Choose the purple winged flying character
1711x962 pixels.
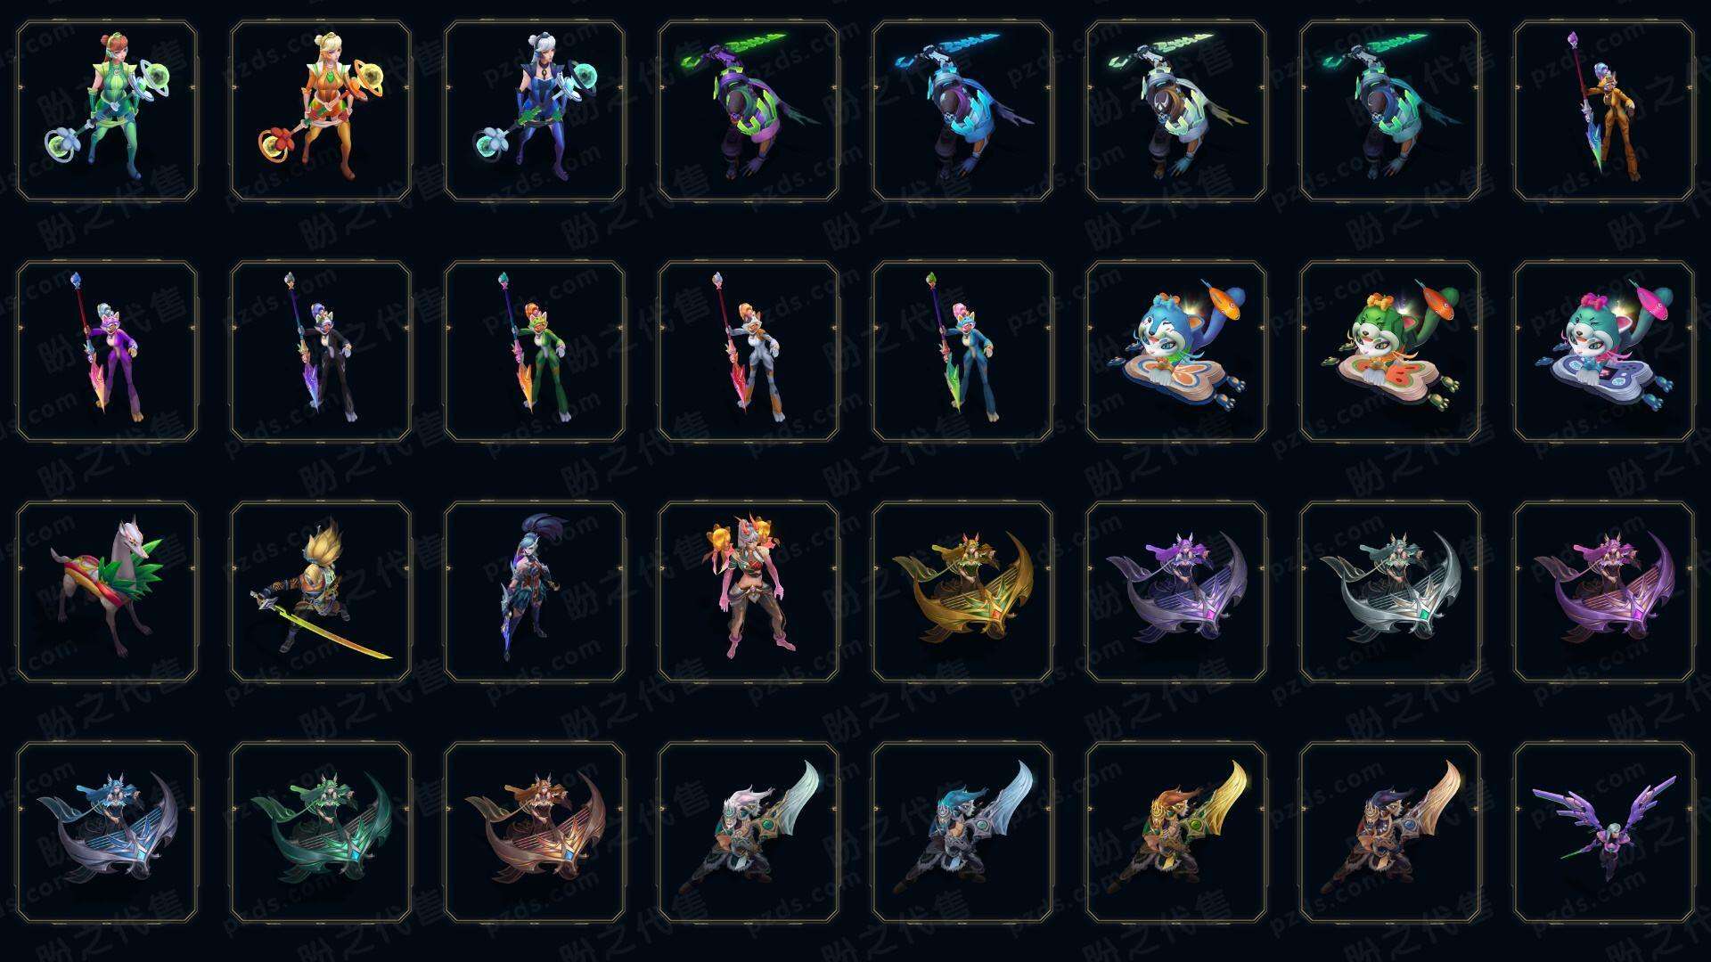coord(1604,832)
